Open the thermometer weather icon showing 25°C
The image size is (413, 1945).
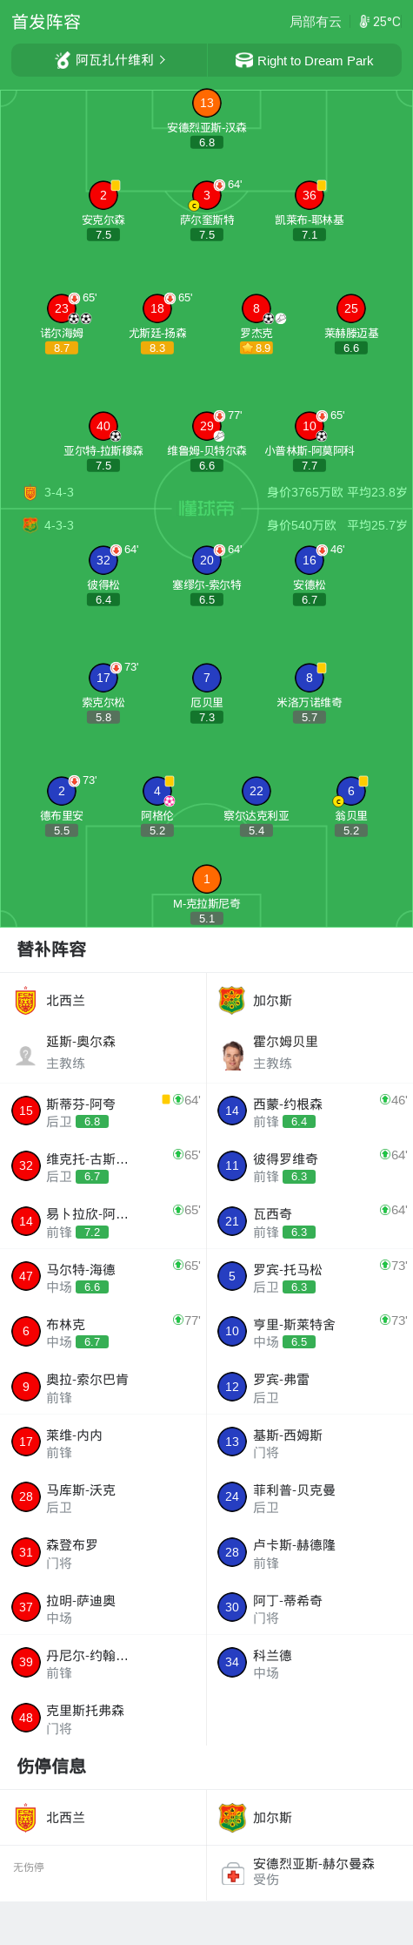[x=364, y=22]
